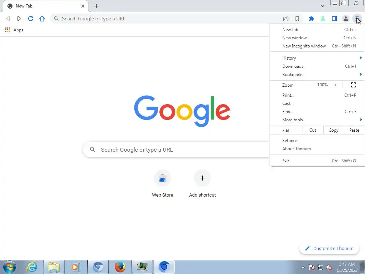The width and height of the screenshot is (365, 274).
Task: Expand the History submenu
Action: [317, 58]
